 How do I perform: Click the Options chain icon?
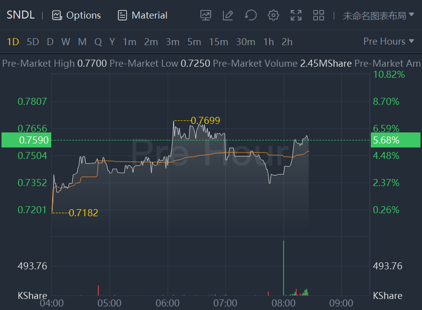pyautogui.click(x=57, y=15)
